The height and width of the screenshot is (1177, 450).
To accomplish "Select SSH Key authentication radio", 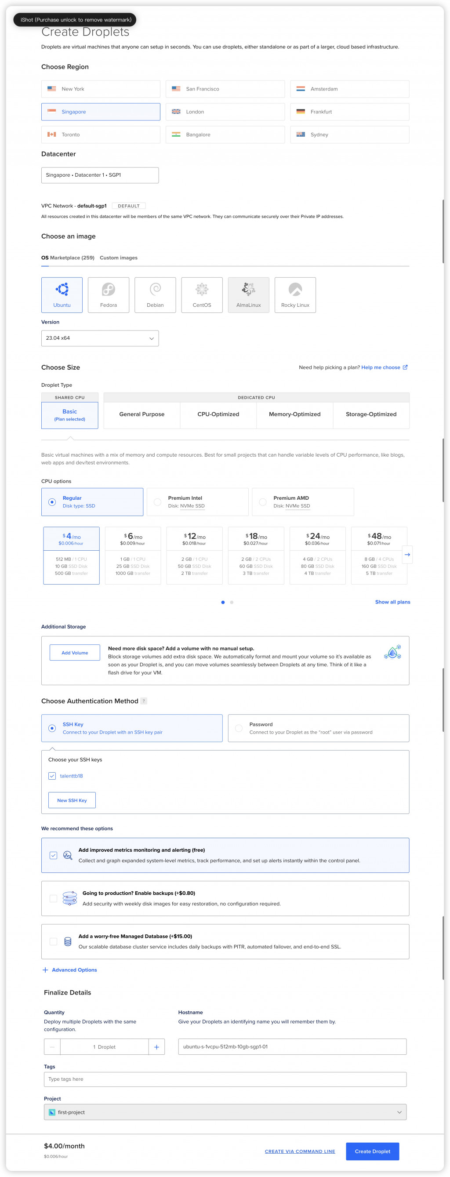I will click(52, 728).
